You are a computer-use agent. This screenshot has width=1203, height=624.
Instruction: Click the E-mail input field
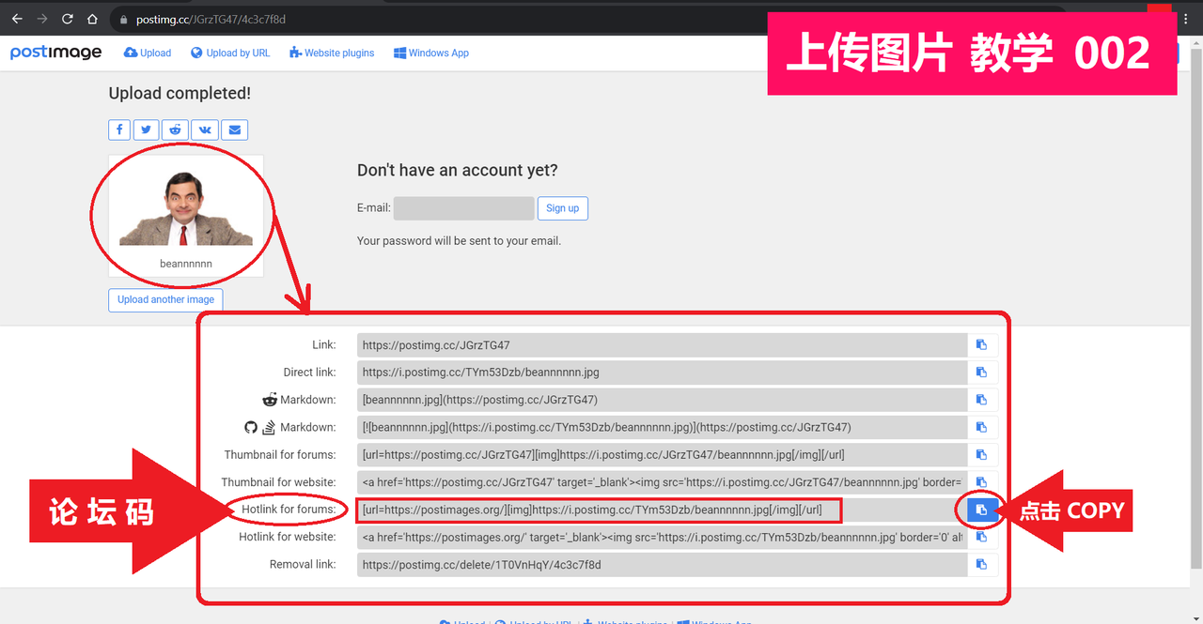464,208
